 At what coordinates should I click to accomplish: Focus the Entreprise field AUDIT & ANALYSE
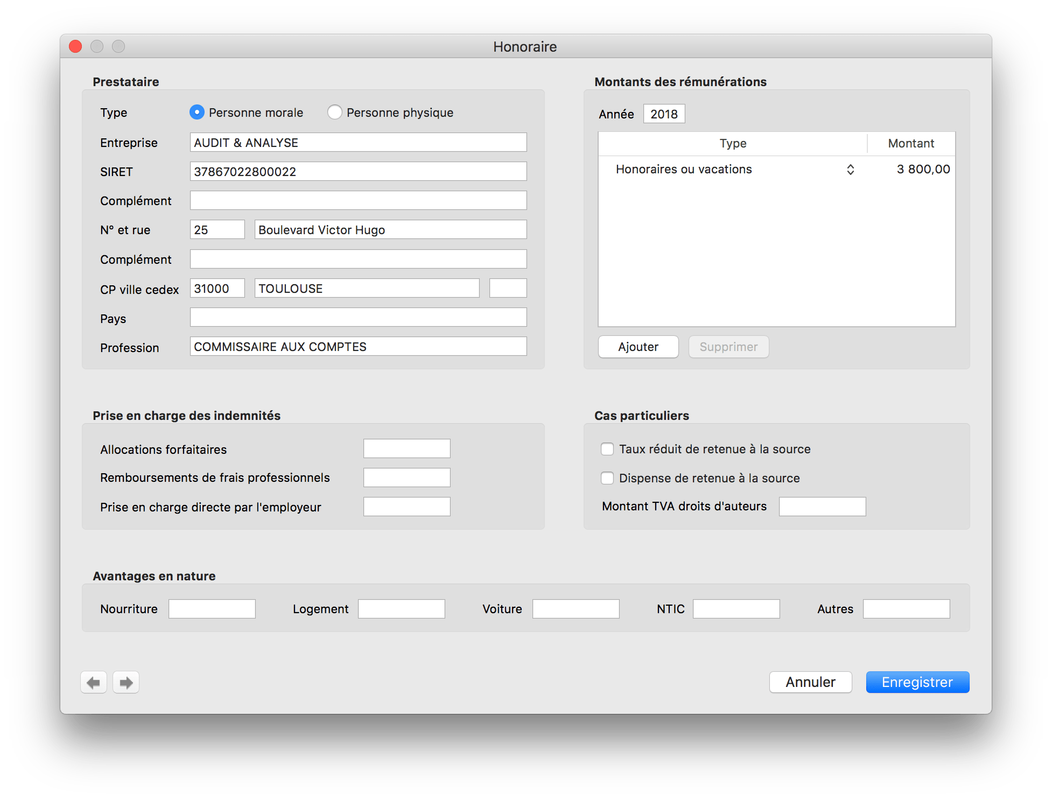[359, 142]
